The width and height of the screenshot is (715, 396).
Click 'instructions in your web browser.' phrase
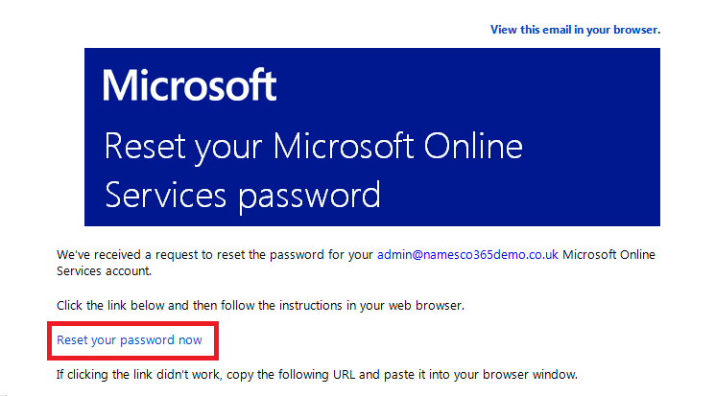[x=371, y=305]
